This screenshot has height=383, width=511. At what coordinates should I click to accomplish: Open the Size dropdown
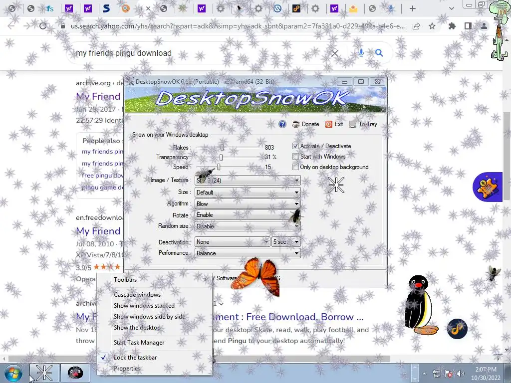(248, 192)
